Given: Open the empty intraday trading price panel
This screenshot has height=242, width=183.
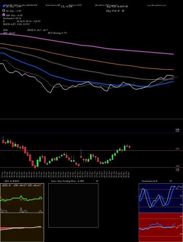Looking at the screenshot, I should [x=73, y=205].
